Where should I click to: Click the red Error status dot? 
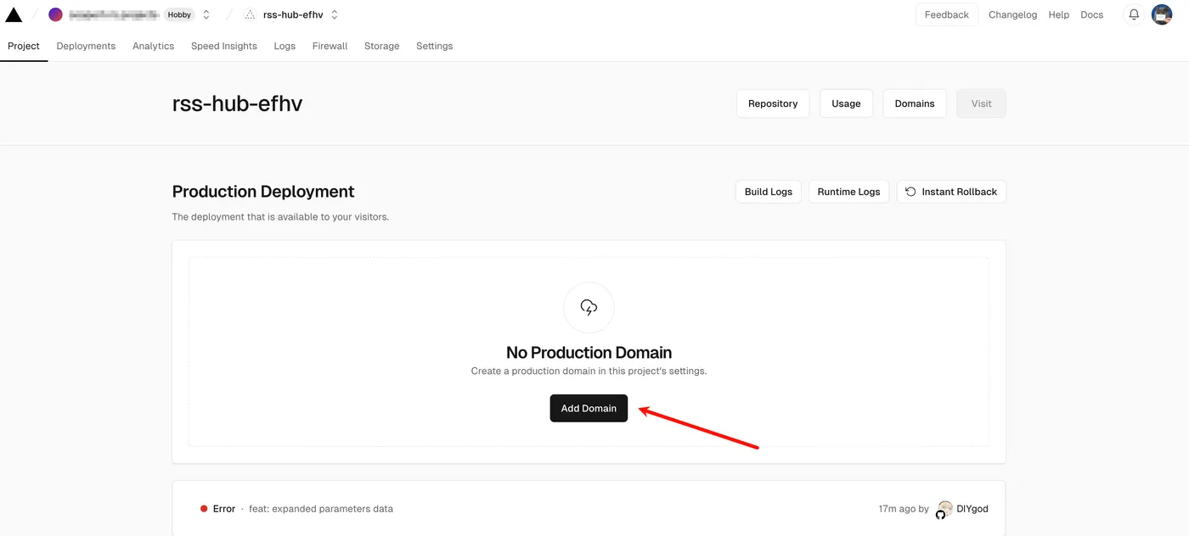tap(204, 509)
